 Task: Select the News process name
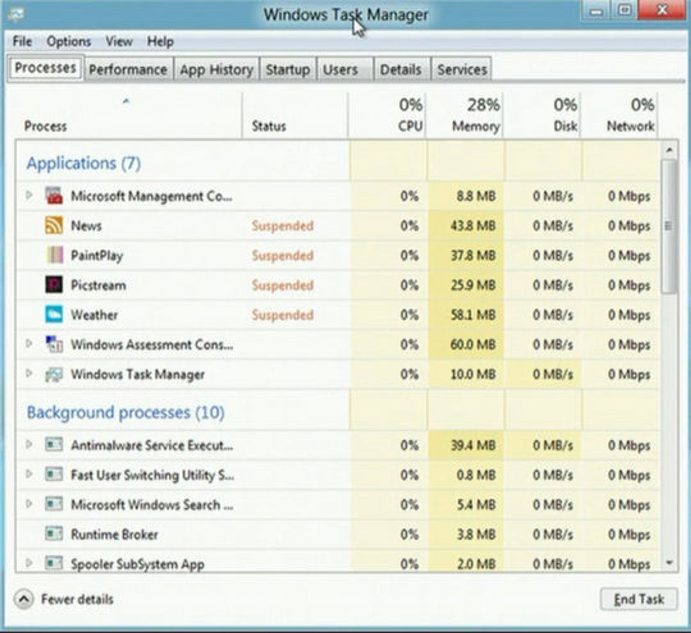[86, 226]
